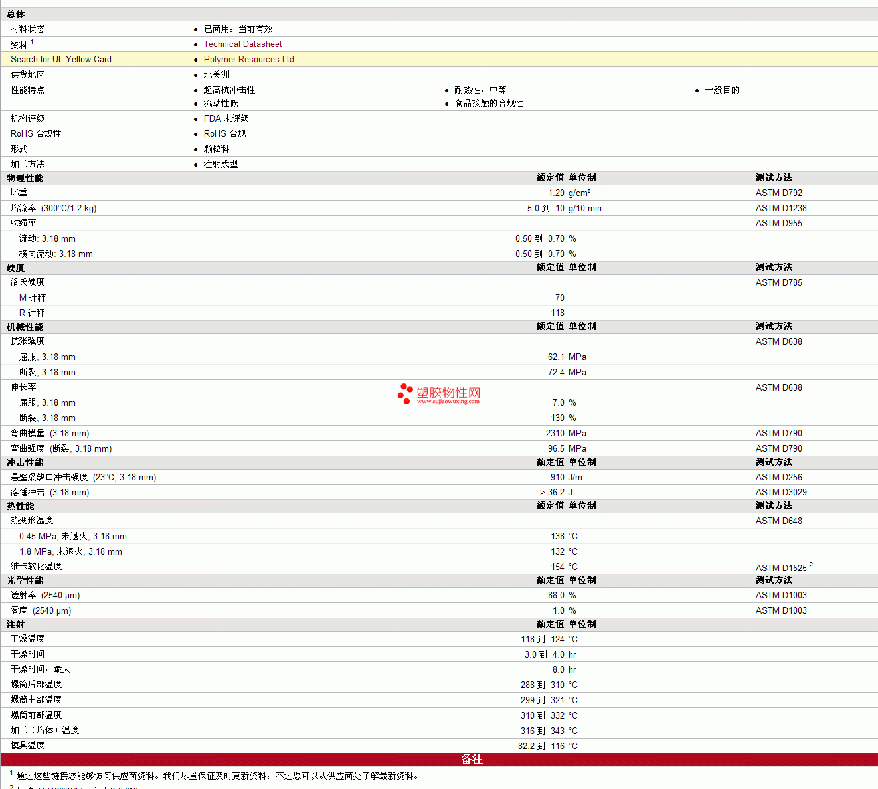The width and height of the screenshot is (878, 789).
Task: Select the ASTM D256 test method
Action: [x=779, y=477]
